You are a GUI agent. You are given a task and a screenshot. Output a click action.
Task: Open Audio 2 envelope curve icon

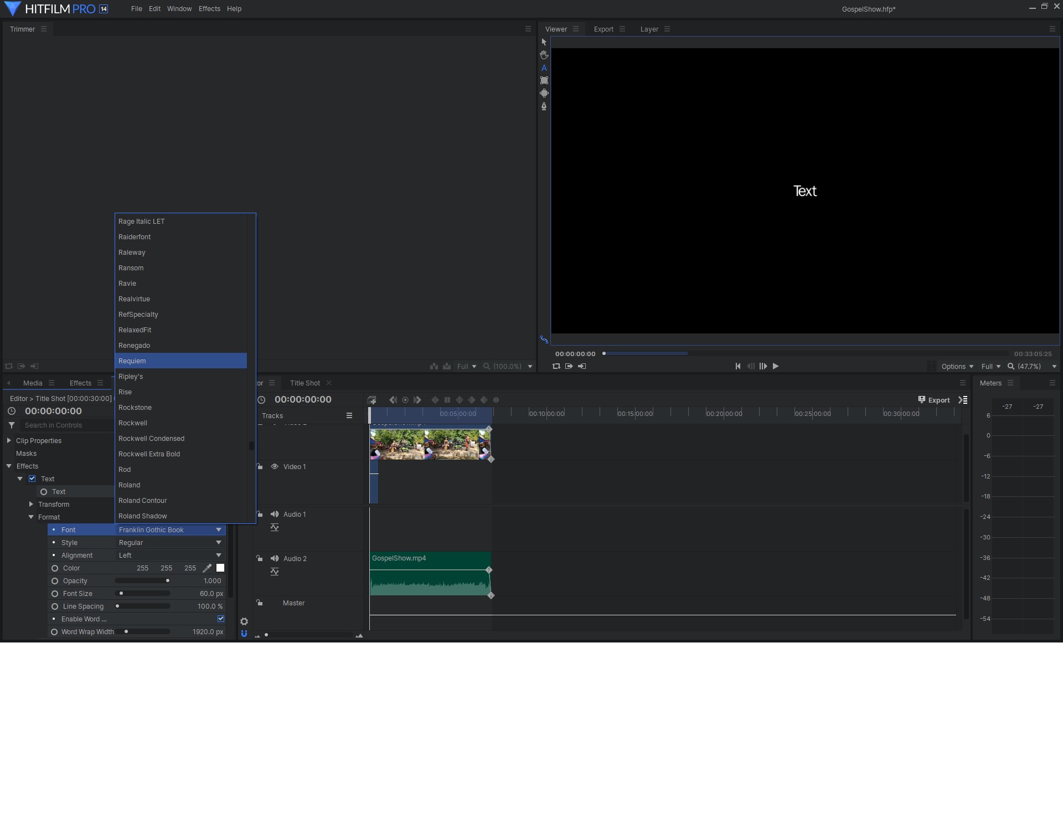tap(275, 572)
